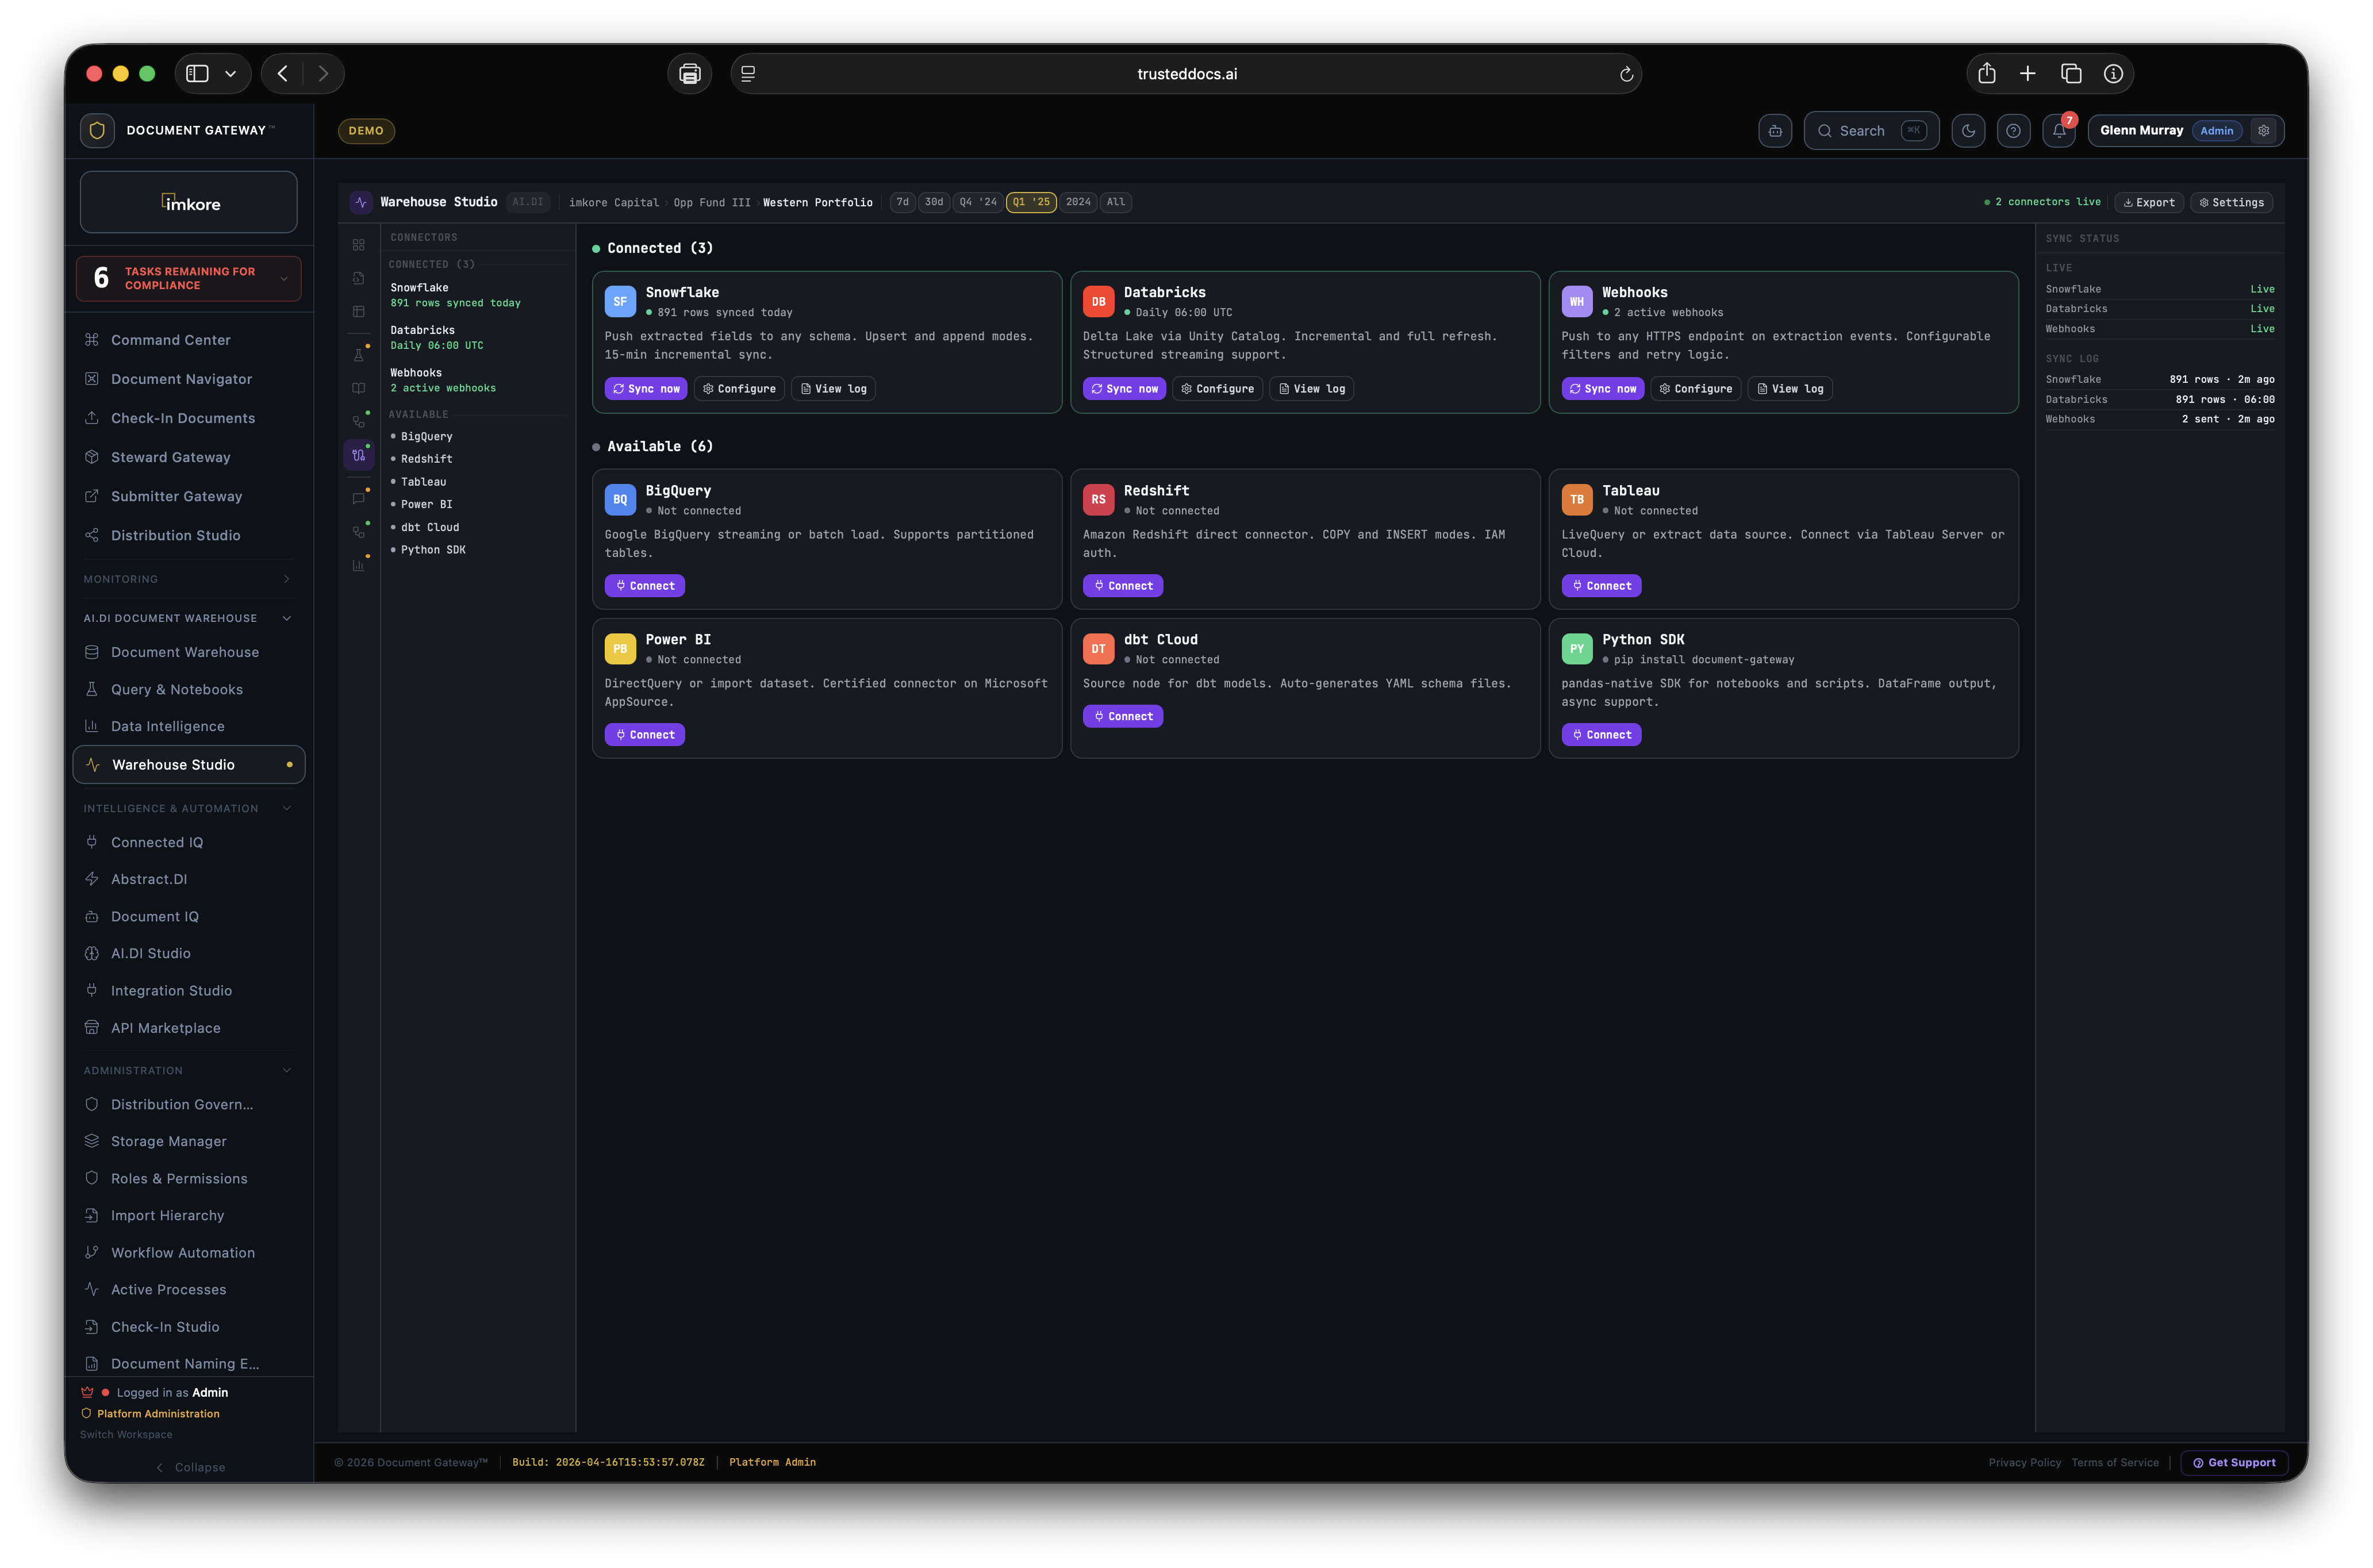Toggle the browser sidebar panel

[x=197, y=73]
